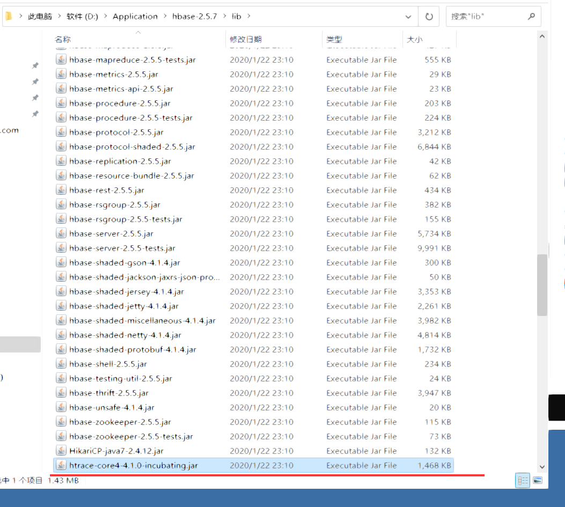565x507 pixels.
Task: Navigate to Application folder in breadcrumb
Action: click(135, 16)
